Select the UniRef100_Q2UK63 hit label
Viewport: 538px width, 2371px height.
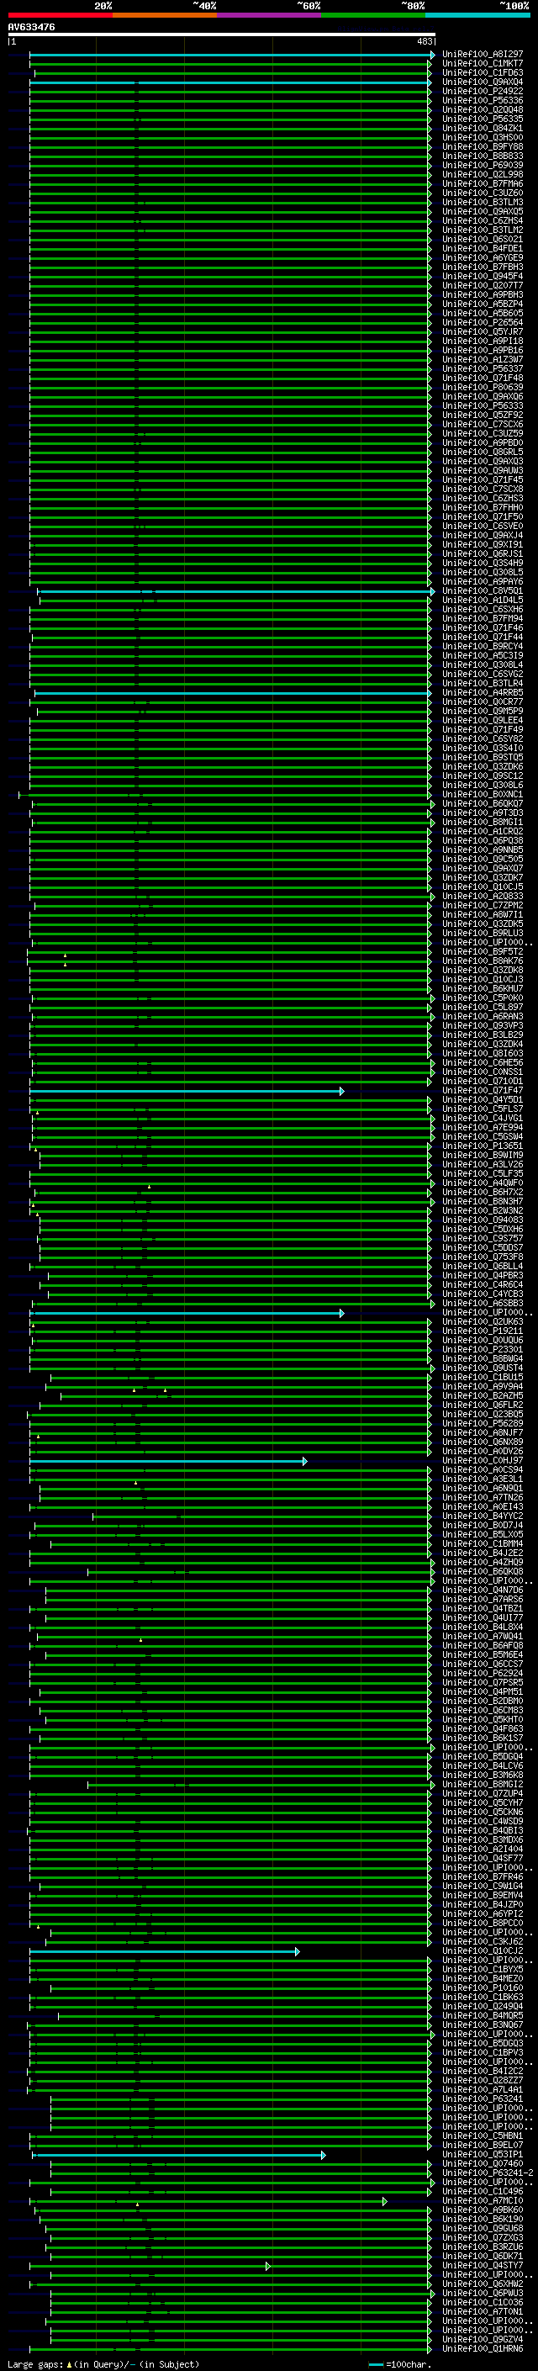483,1321
